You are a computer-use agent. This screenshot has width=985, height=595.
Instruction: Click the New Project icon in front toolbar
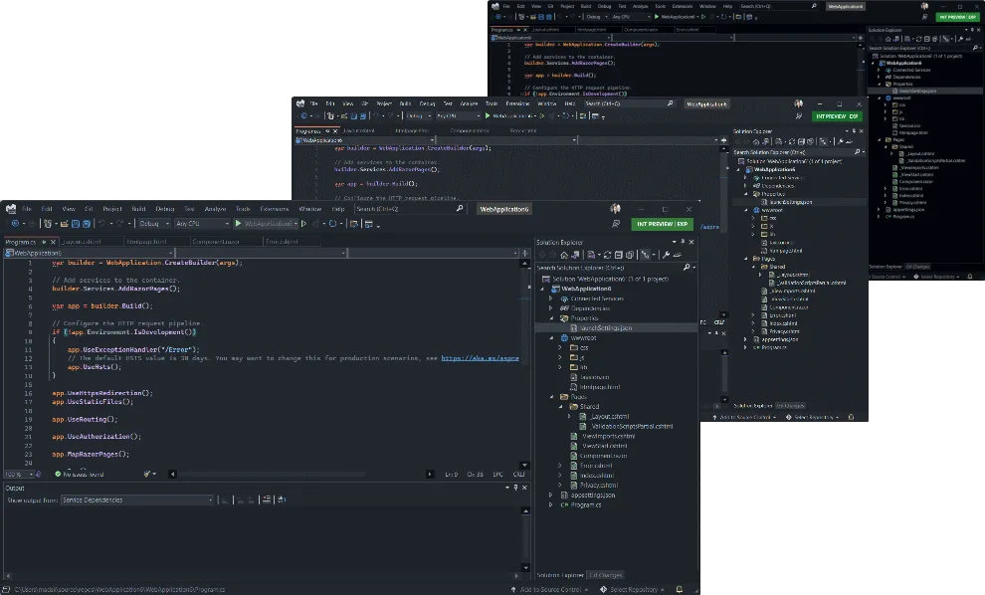pyautogui.click(x=48, y=224)
